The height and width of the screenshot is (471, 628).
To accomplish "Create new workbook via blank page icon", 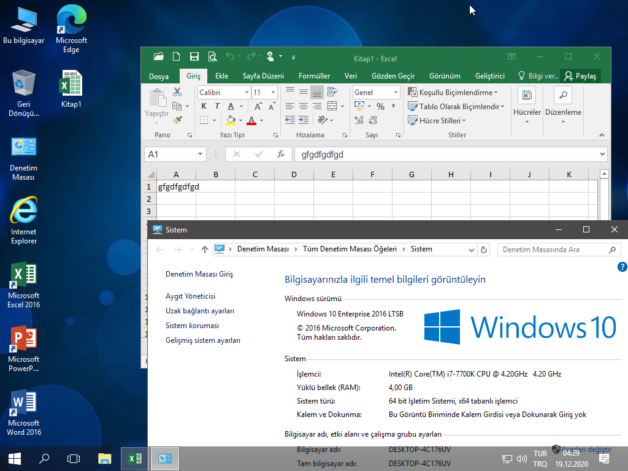I will pyautogui.click(x=176, y=56).
